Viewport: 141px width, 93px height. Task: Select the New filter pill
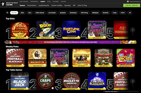tap(30, 13)
